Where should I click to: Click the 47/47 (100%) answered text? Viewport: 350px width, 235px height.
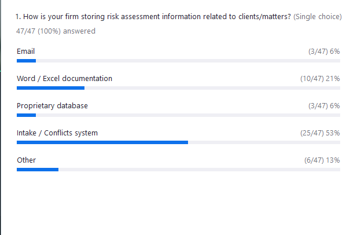(56, 31)
